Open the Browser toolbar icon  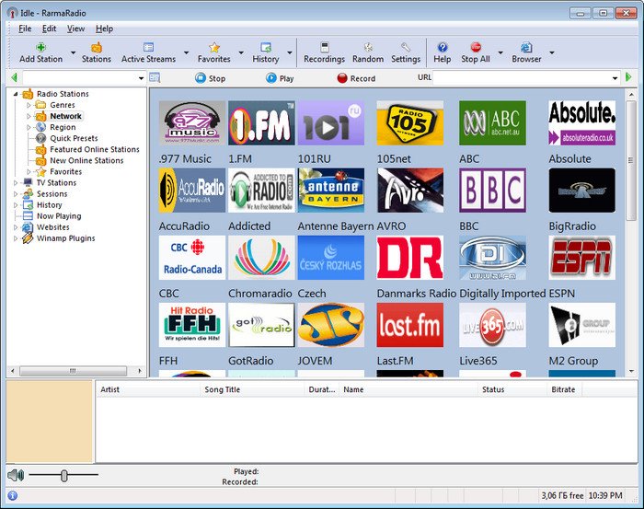tap(526, 47)
